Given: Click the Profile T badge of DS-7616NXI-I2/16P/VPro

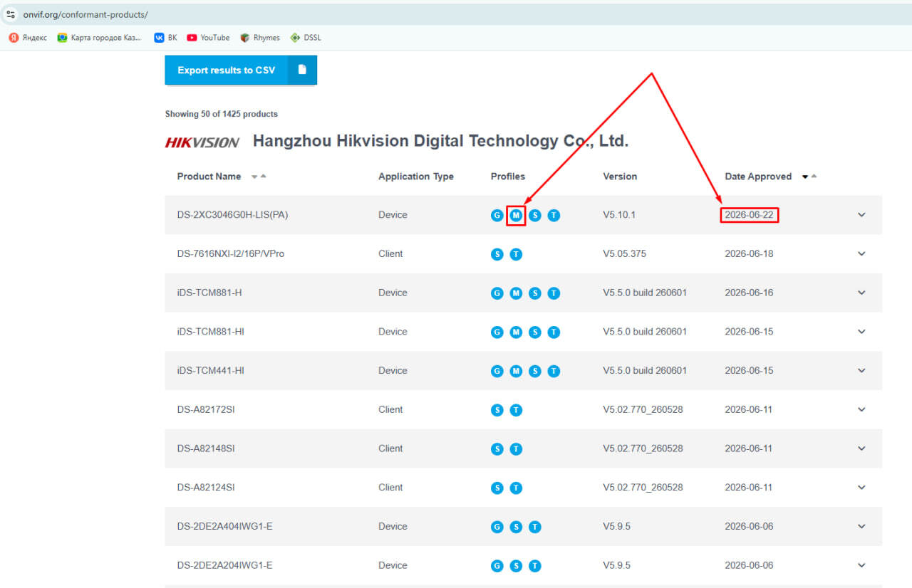Looking at the screenshot, I should 517,254.
